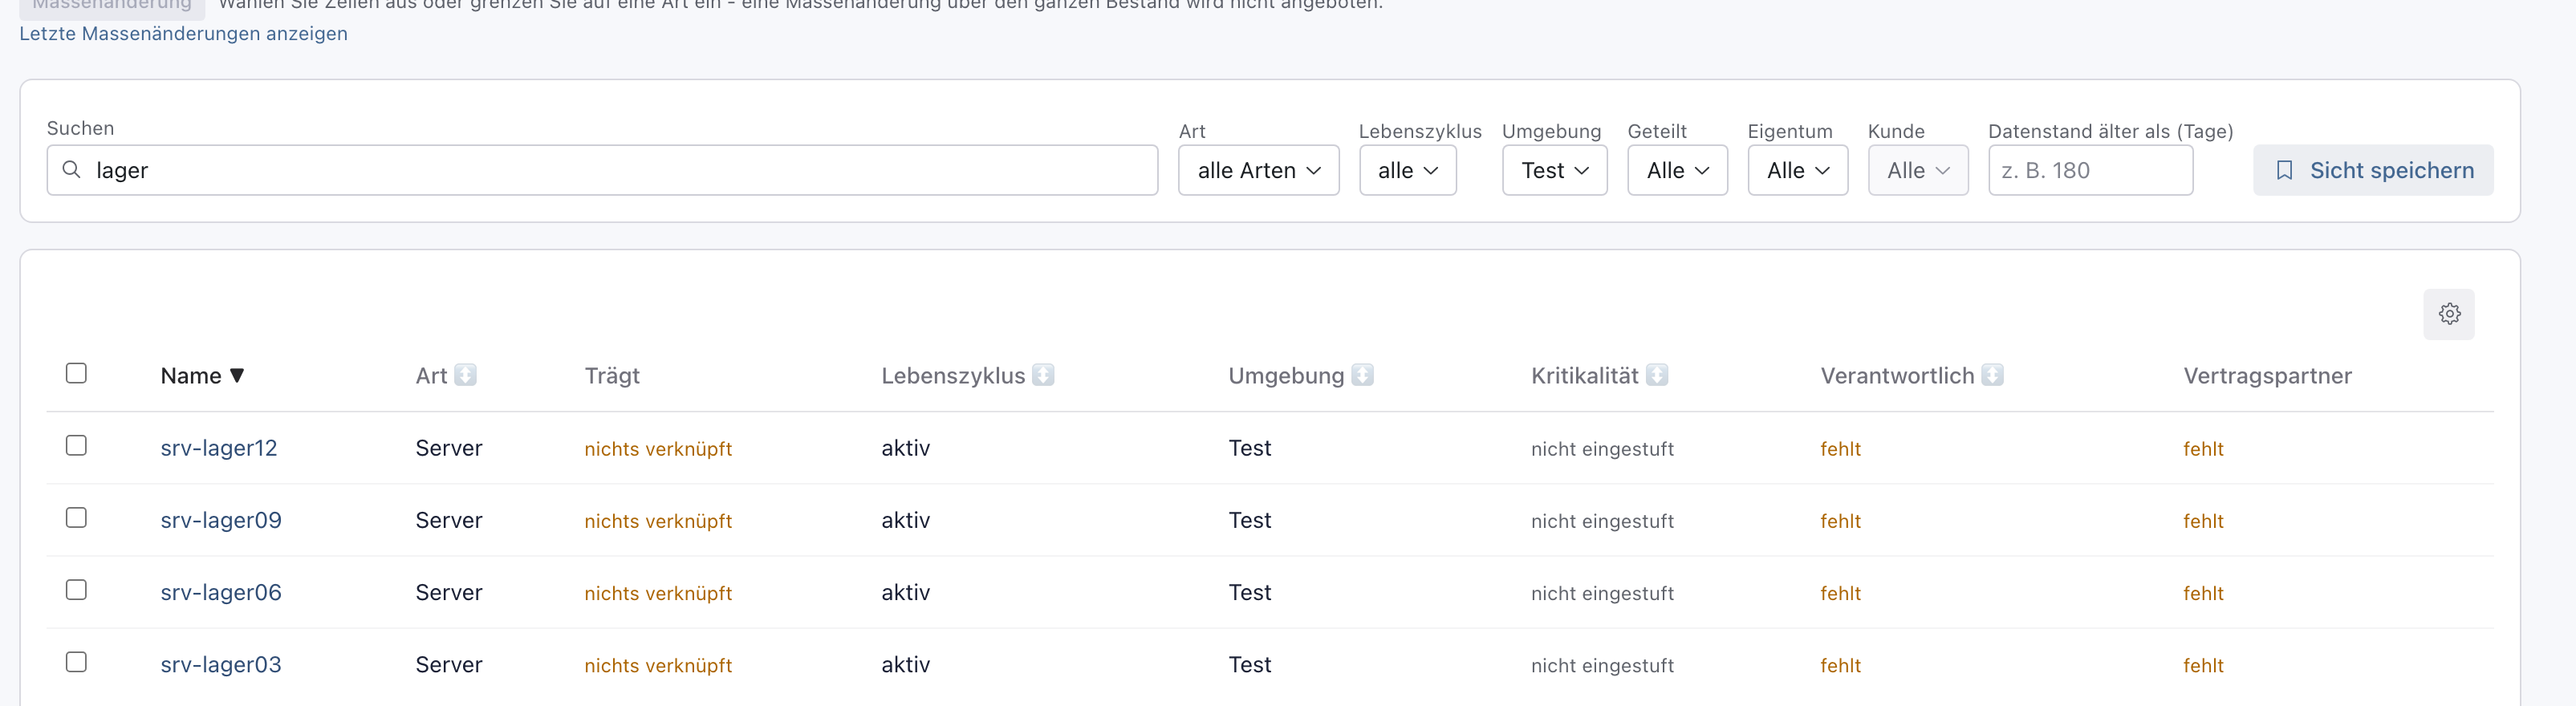
Task: Open the Eigentum filter dropdown
Action: [1797, 170]
